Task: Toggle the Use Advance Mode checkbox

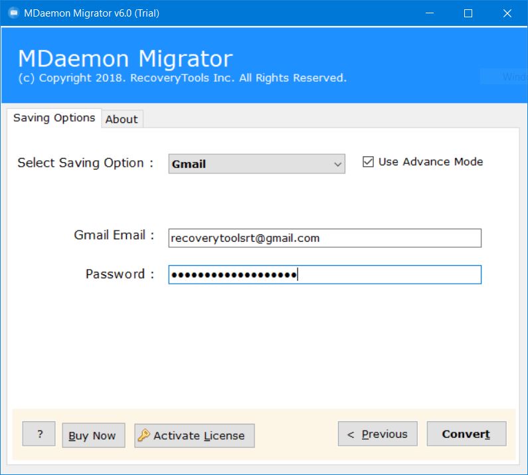Action: (x=368, y=161)
